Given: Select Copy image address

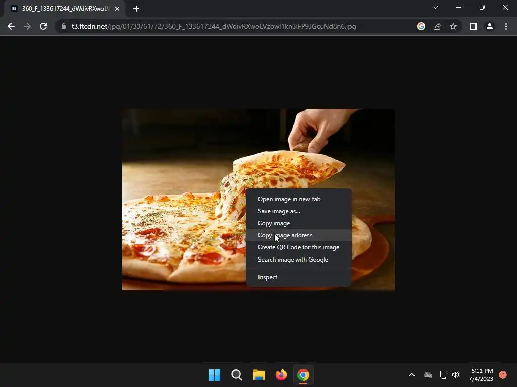Looking at the screenshot, I should pos(299,235).
